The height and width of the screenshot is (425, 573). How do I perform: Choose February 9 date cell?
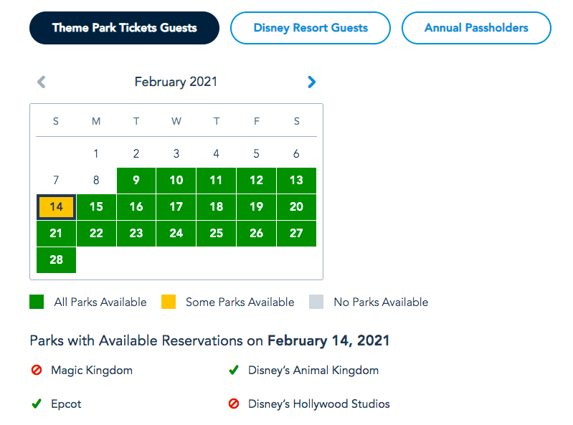click(136, 181)
